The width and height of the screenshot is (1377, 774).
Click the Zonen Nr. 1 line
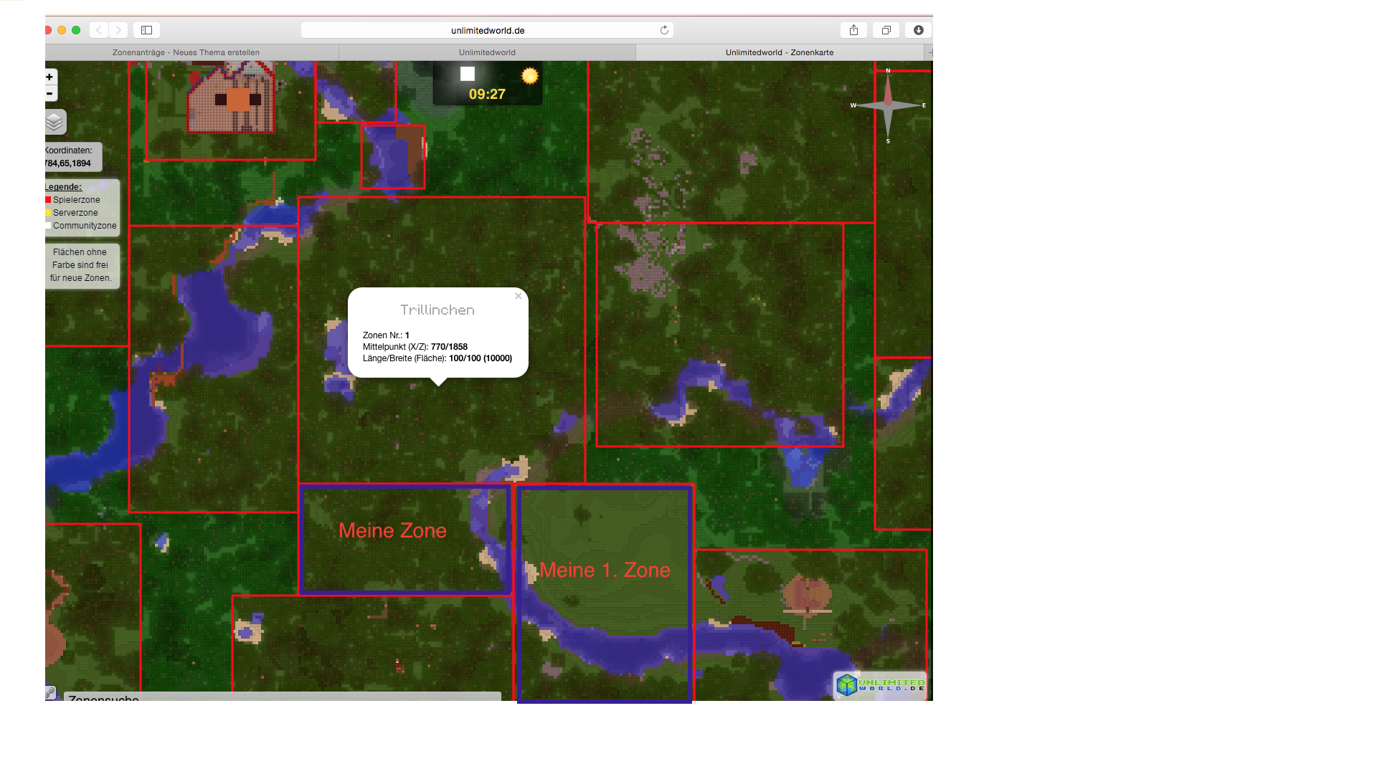click(386, 335)
